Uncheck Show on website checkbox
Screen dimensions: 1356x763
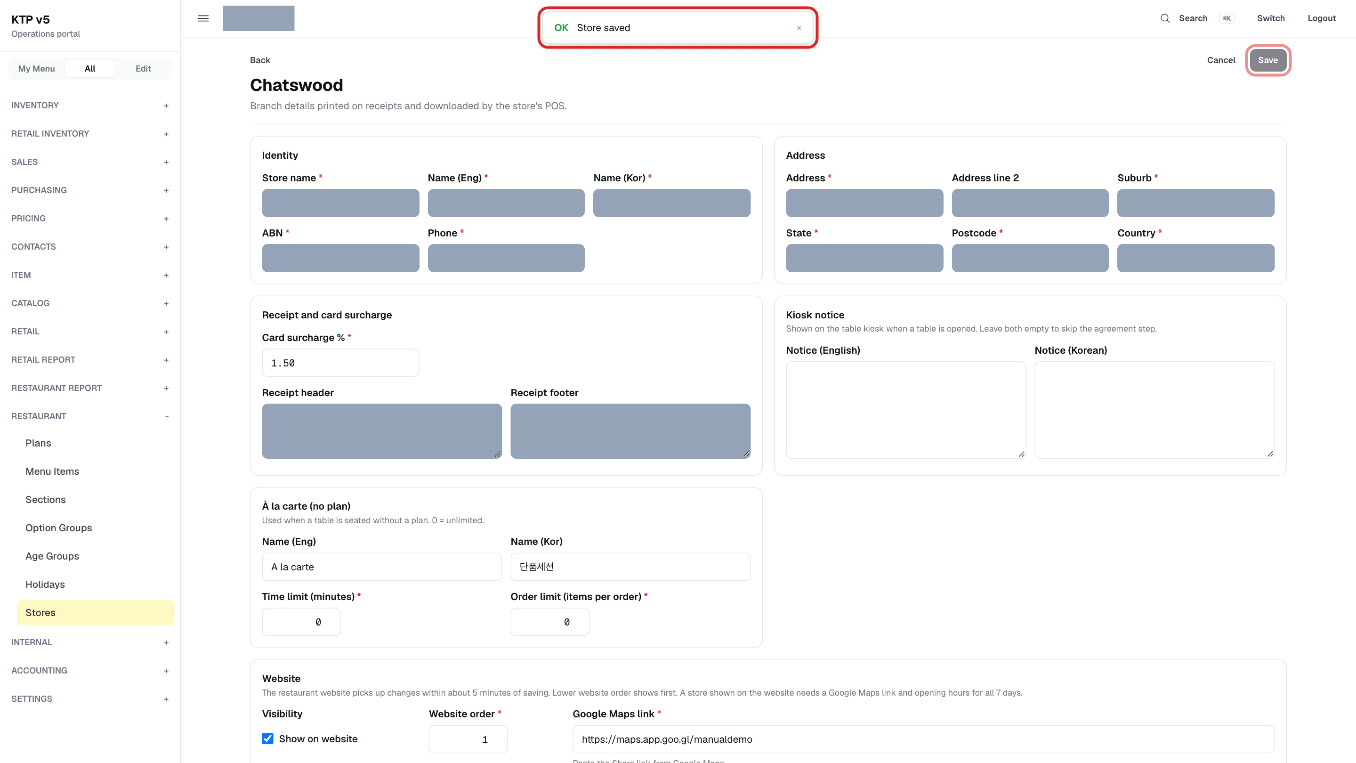[268, 738]
